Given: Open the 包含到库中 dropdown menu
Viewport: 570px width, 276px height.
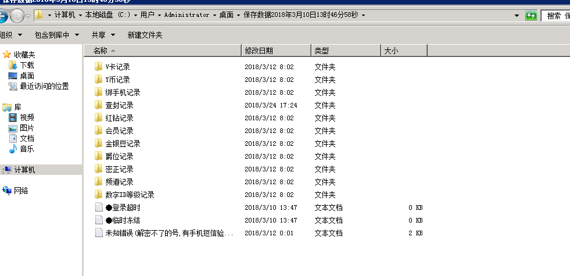Looking at the screenshot, I should (x=56, y=35).
